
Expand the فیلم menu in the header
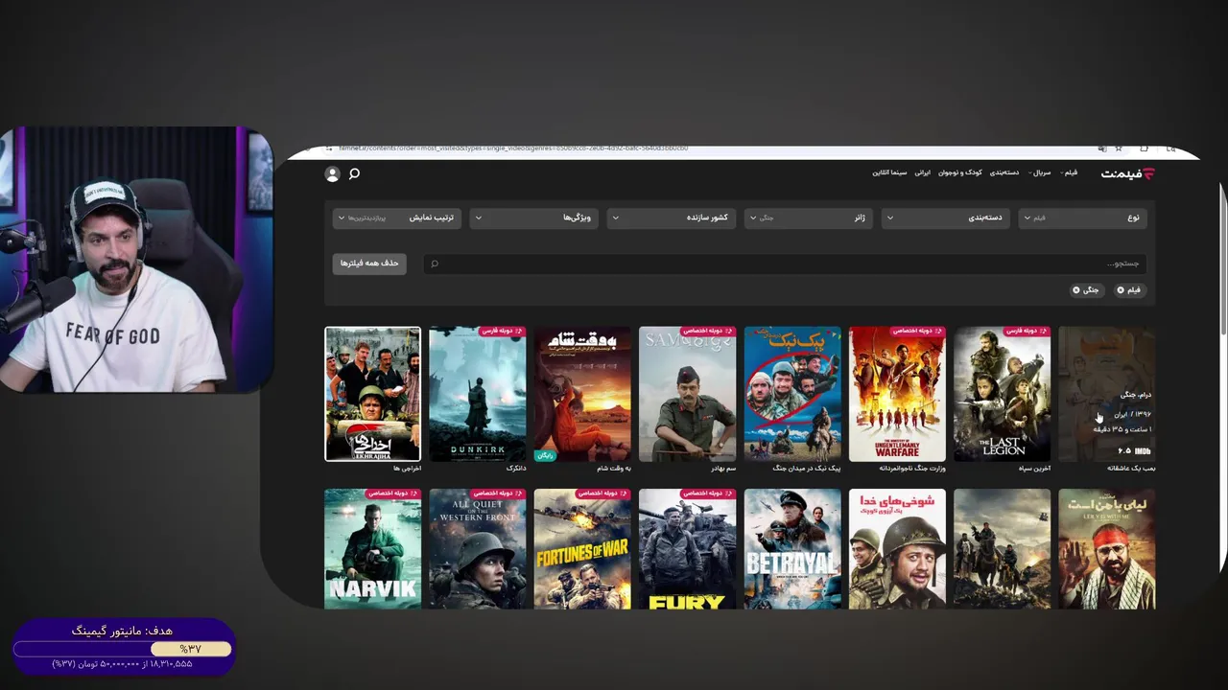coord(1069,172)
